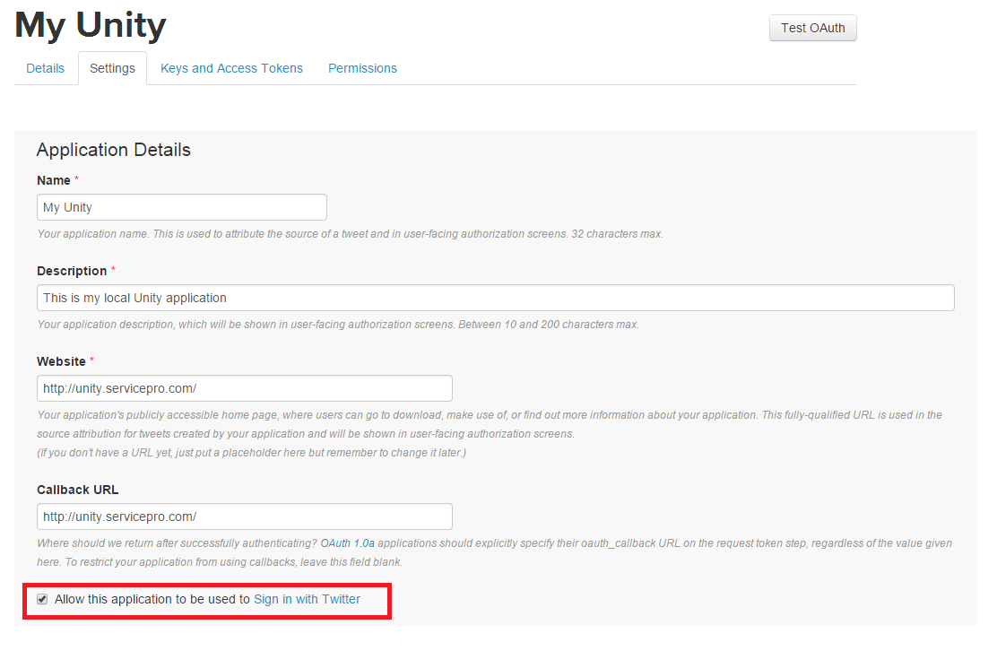Open the Details tab
Image resolution: width=997 pixels, height=651 pixels.
click(46, 68)
